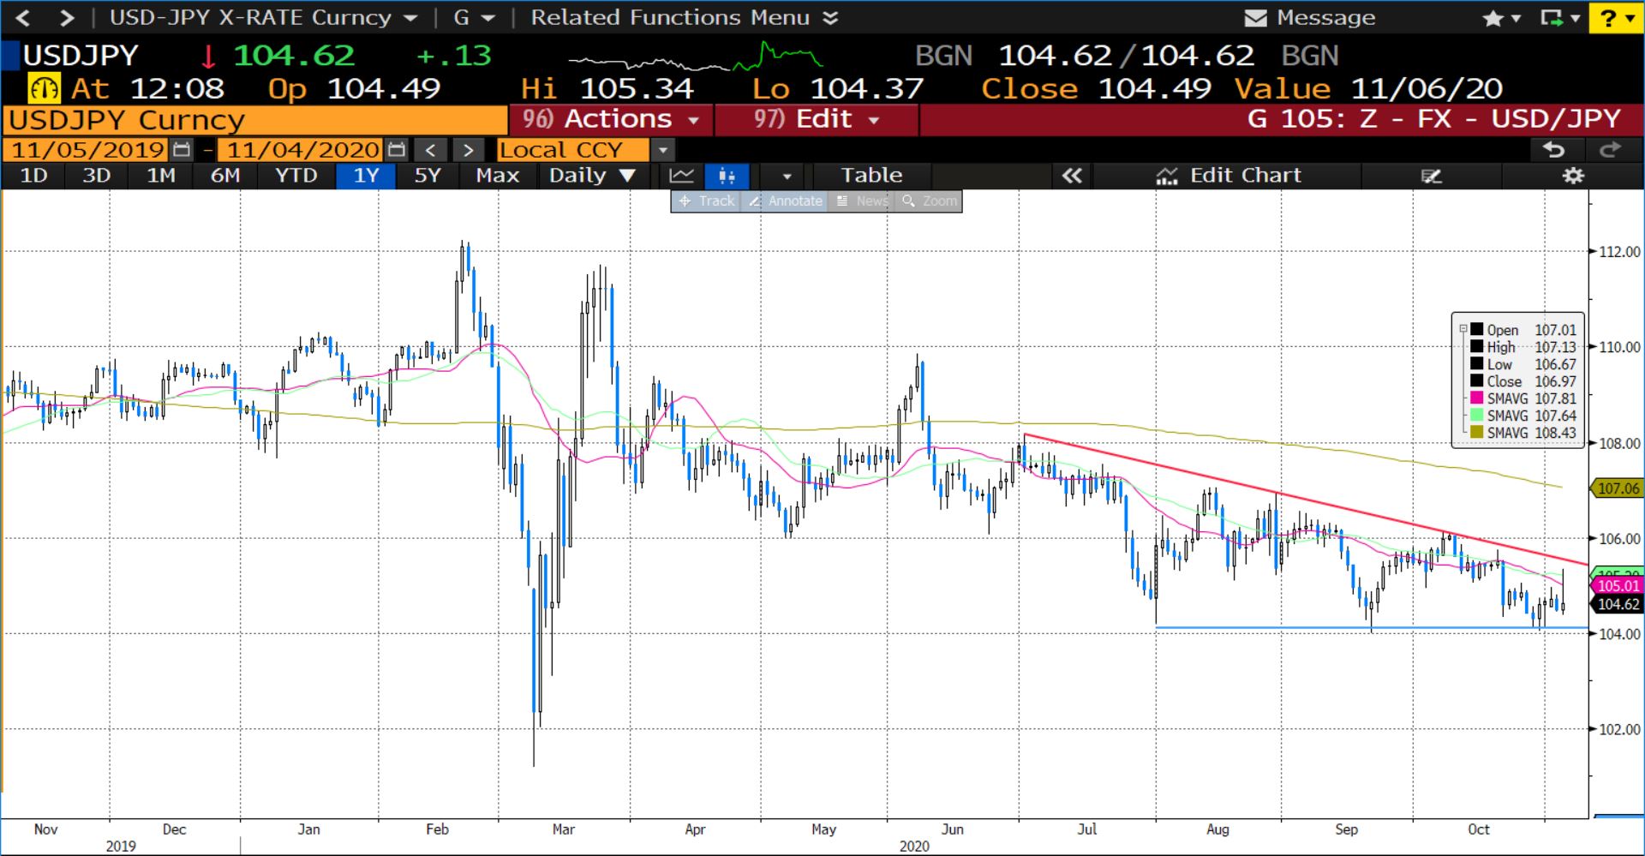Toggle Zoom mode on floating toolbar
1645x856 pixels.
tap(929, 201)
